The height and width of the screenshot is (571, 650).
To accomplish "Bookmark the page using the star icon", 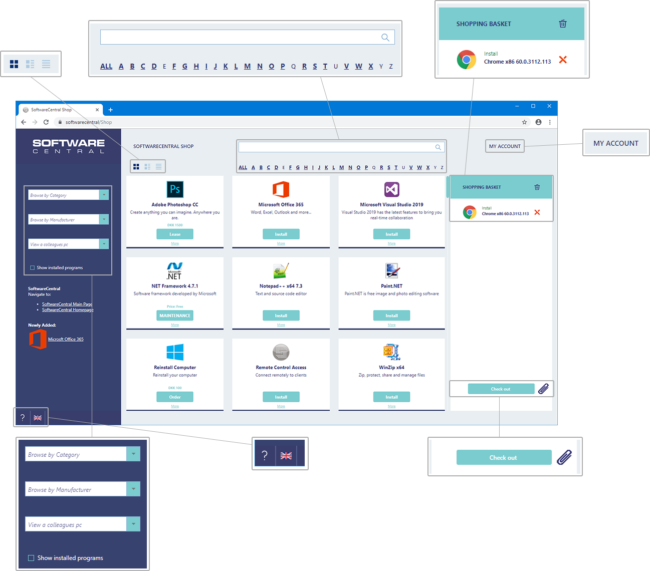I will (524, 122).
